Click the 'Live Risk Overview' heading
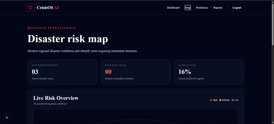The height and width of the screenshot is (124, 274). pos(56,98)
